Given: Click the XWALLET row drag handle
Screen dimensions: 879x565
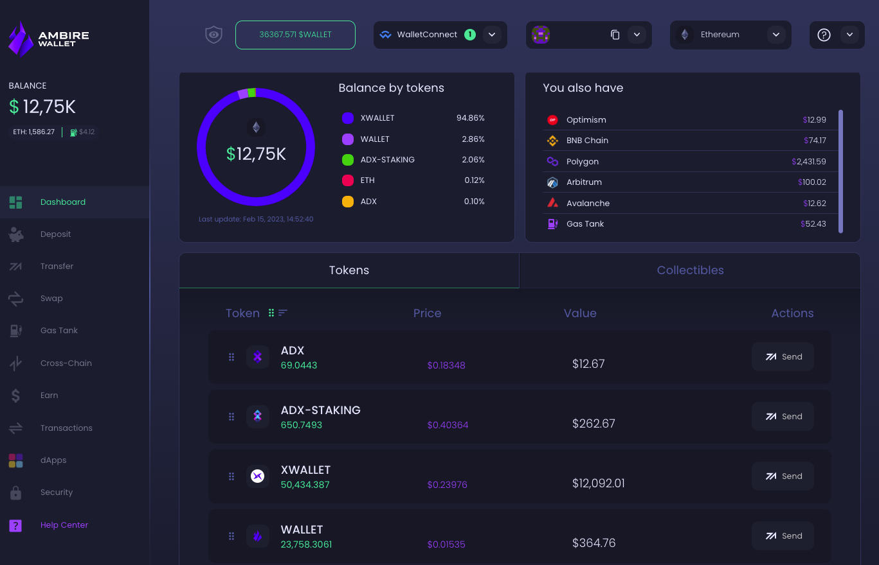Looking at the screenshot, I should [x=231, y=476].
